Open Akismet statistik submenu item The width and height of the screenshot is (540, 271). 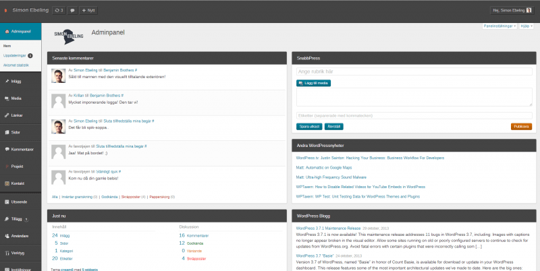click(16, 65)
